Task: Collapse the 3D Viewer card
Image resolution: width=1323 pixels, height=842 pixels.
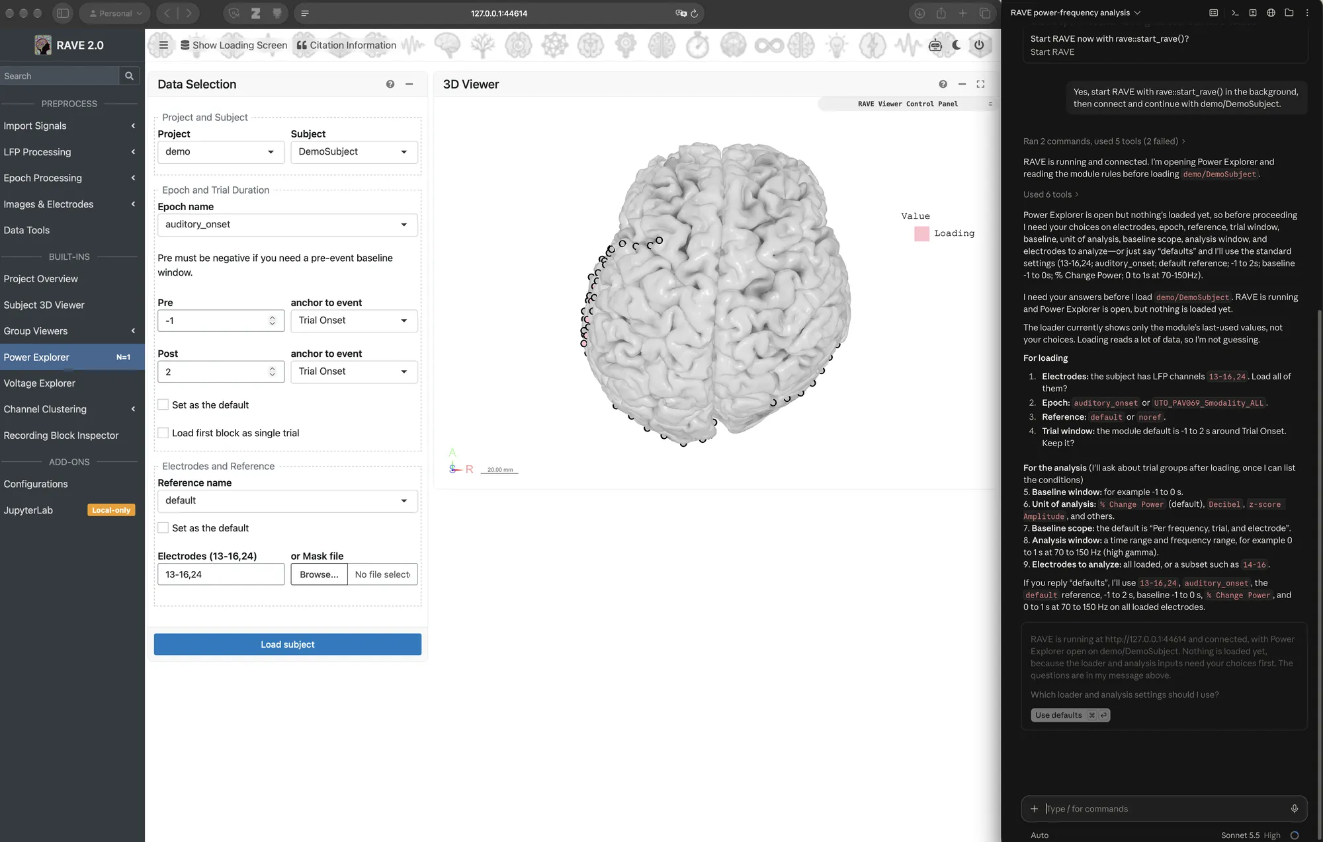Action: click(x=962, y=84)
